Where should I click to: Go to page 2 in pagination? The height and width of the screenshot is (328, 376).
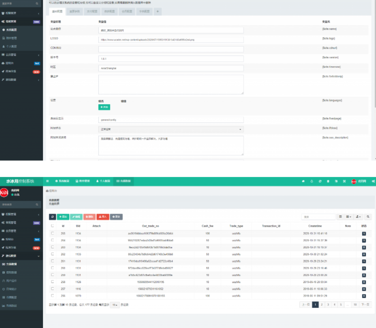(322, 305)
